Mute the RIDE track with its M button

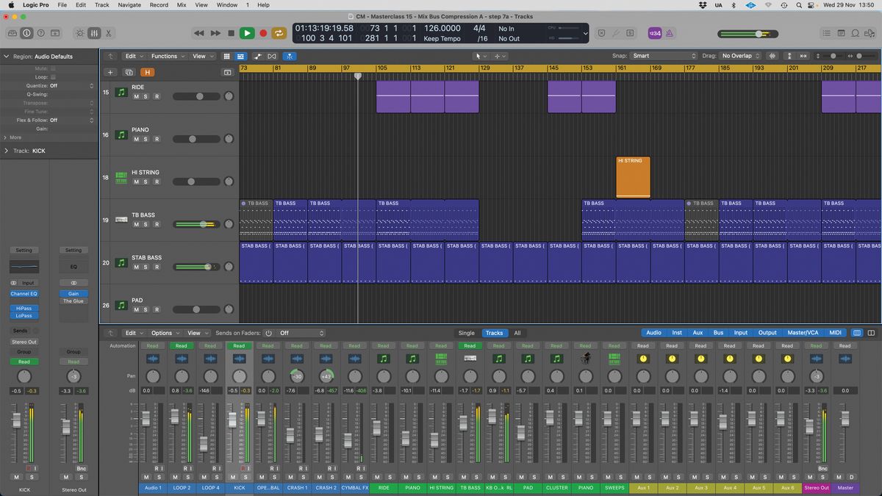click(x=137, y=96)
